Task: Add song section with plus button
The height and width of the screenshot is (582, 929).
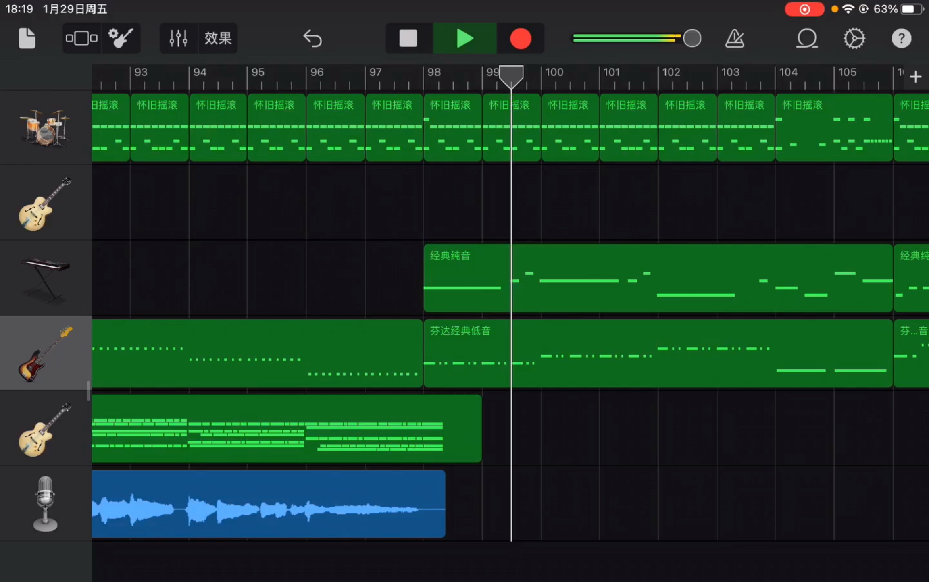Action: click(916, 77)
